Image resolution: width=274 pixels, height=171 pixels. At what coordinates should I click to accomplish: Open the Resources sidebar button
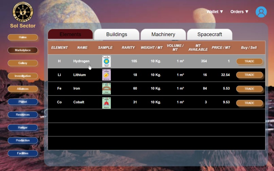(x=23, y=115)
